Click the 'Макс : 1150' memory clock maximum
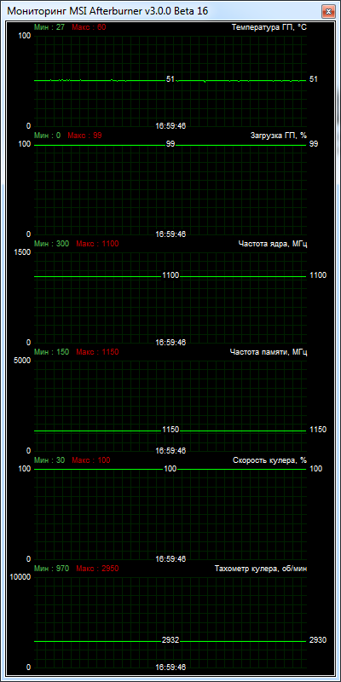341x682 pixels. [x=97, y=352]
